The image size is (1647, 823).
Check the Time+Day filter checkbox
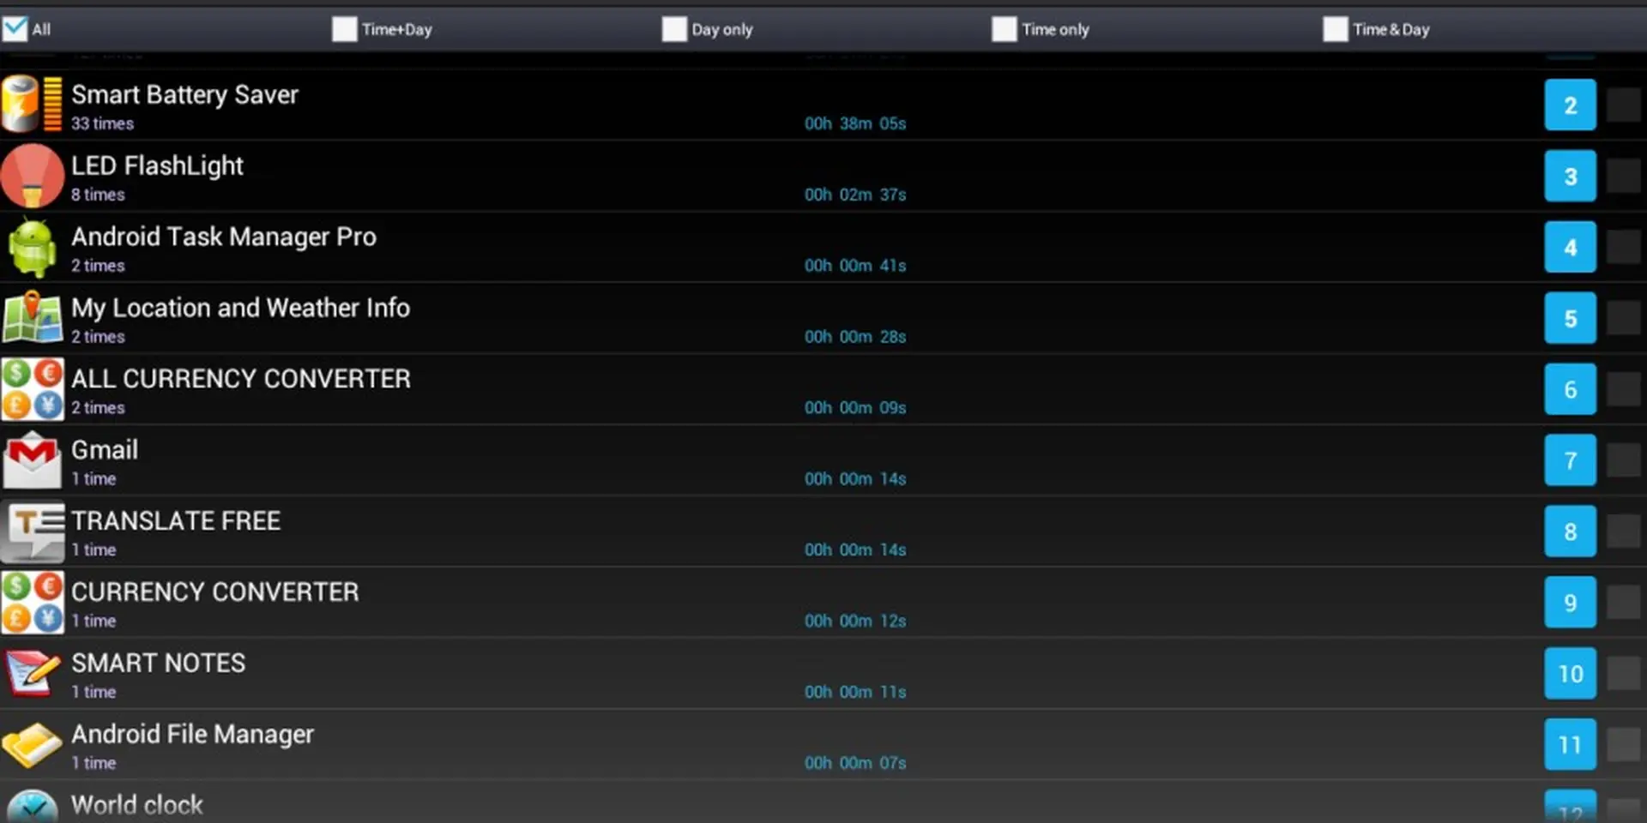(345, 29)
